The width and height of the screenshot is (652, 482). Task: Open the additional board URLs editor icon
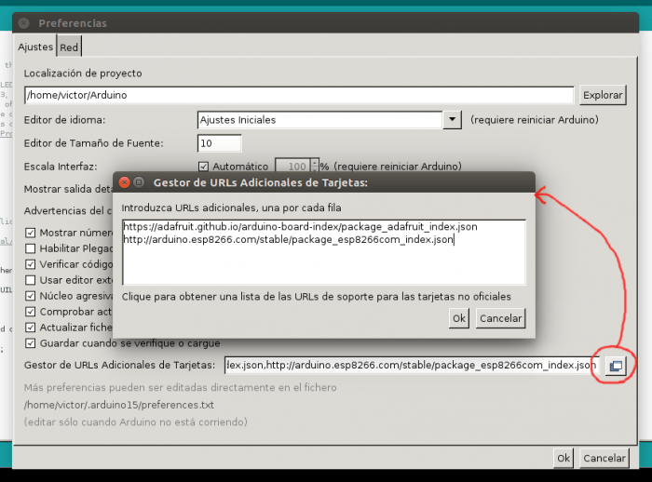[615, 366]
